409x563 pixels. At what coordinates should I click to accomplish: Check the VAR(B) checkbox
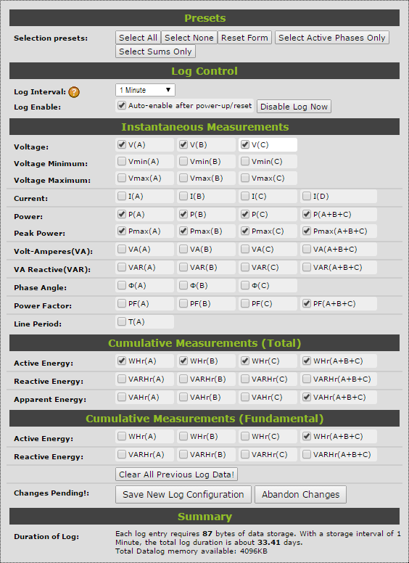point(183,267)
